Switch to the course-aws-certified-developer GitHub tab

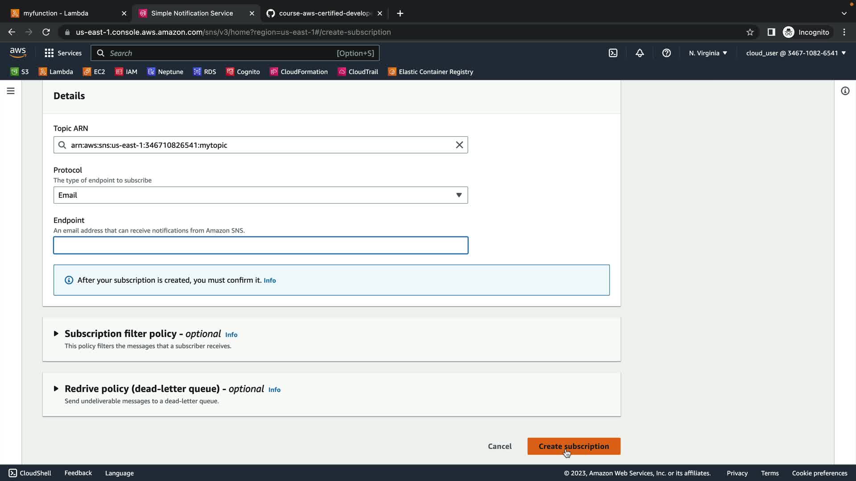tap(325, 13)
